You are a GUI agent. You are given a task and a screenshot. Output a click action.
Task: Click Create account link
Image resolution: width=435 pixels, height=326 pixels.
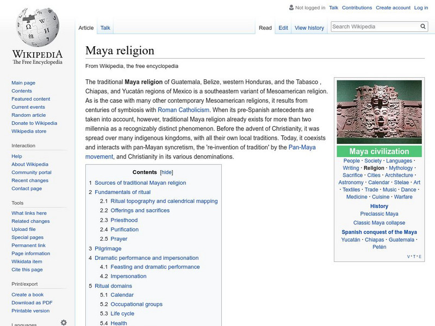[393, 8]
